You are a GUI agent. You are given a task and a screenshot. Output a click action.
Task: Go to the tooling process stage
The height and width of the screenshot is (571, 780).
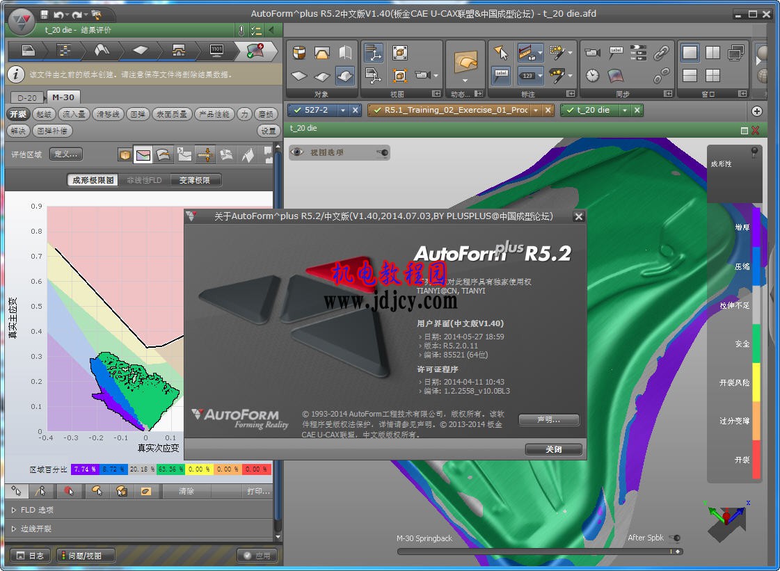(179, 51)
